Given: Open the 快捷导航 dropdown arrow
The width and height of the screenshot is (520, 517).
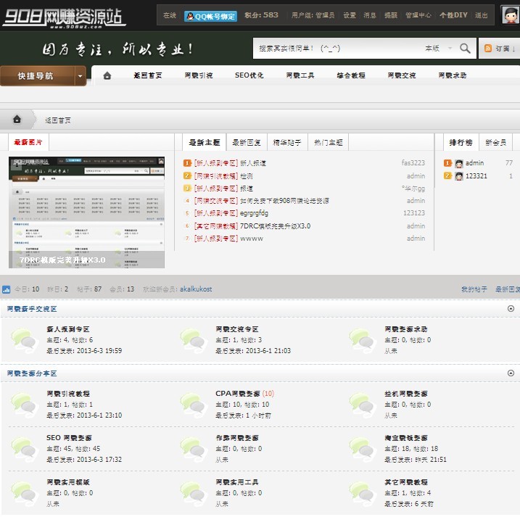Looking at the screenshot, I should click(x=81, y=76).
